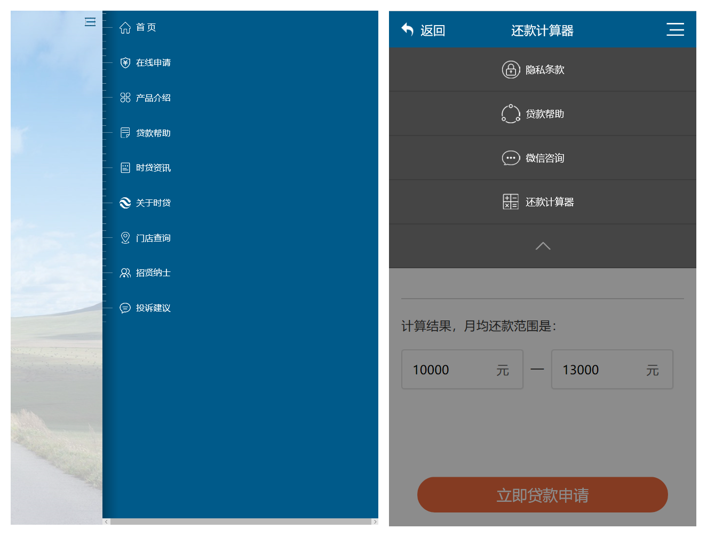Click the wave logo icon for 关于时贷
Screen dimensions: 707x537
click(125, 203)
